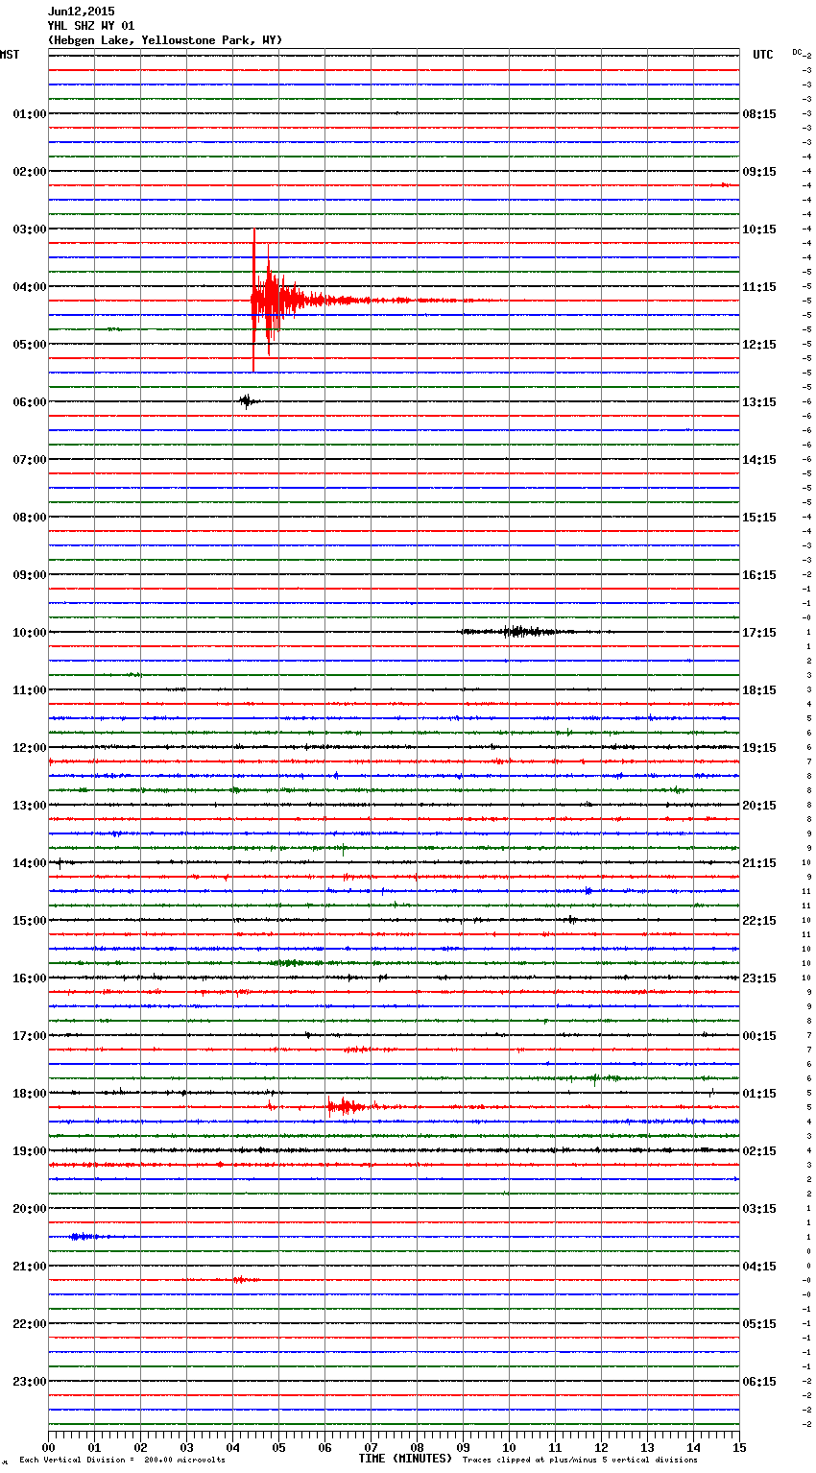Click the MST time zone label
Screen dimensions: 816x1473
coord(10,55)
